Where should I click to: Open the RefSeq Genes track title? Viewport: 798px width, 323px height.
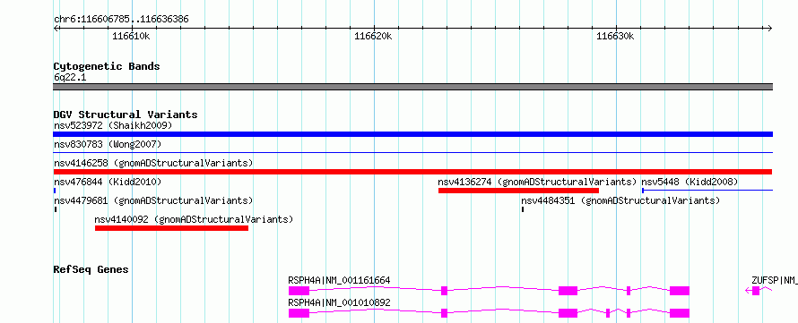(91, 269)
